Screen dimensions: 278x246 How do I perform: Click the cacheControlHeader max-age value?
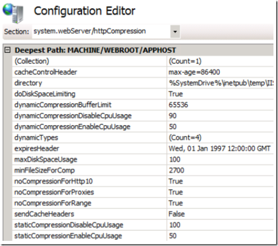click(x=194, y=72)
